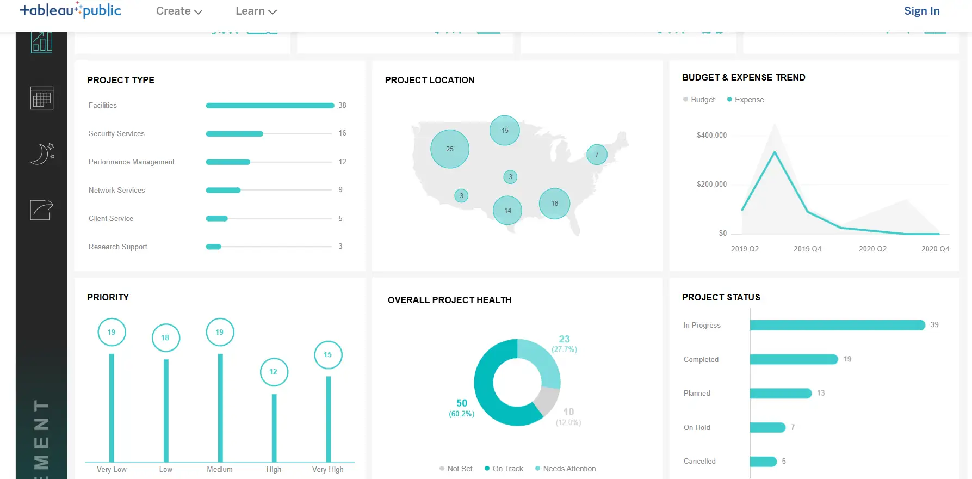This screenshot has height=479, width=972.
Task: Select the map bubble labeled 7
Action: pyautogui.click(x=597, y=155)
